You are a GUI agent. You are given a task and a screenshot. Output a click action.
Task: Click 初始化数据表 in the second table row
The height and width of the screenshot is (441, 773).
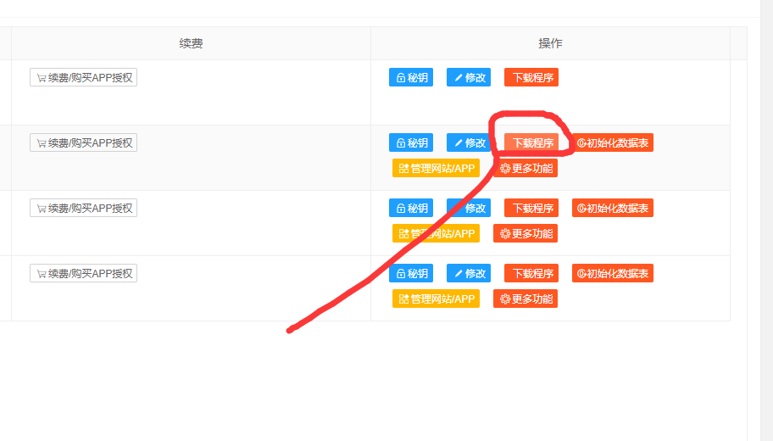point(613,142)
